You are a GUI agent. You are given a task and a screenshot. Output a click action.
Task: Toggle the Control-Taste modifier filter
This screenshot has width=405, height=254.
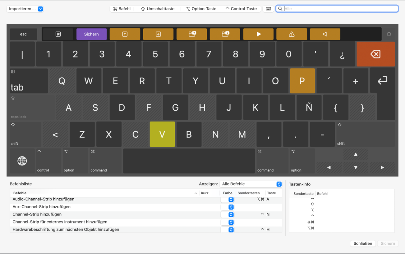(241, 8)
